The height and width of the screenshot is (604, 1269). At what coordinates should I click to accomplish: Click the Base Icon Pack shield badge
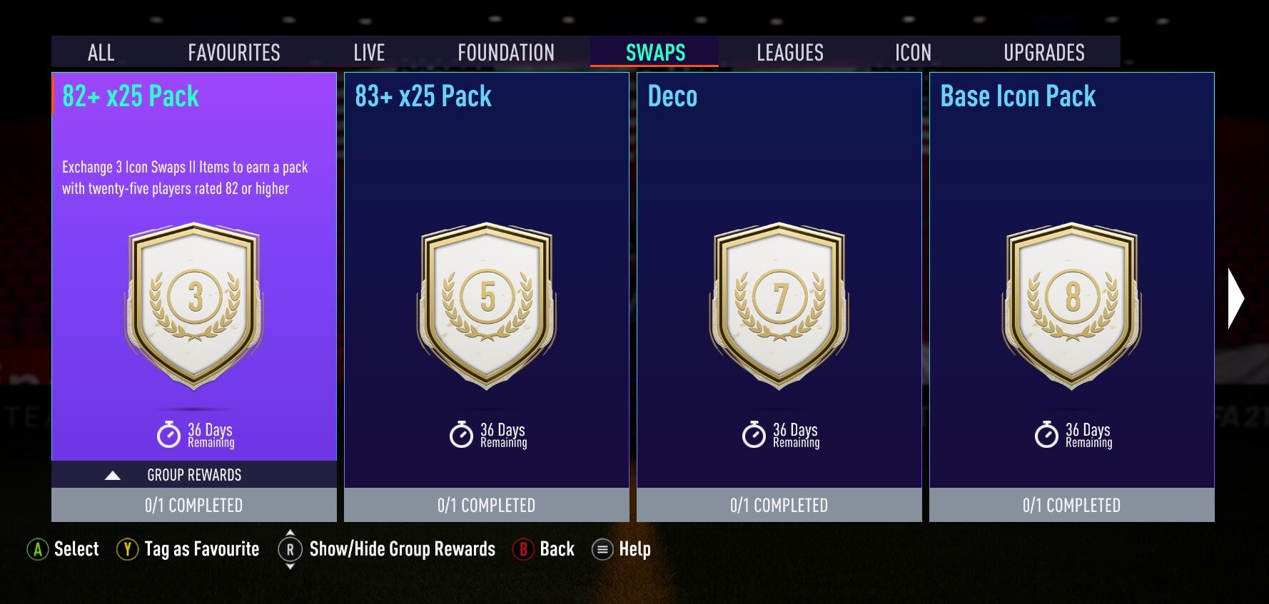[1072, 305]
